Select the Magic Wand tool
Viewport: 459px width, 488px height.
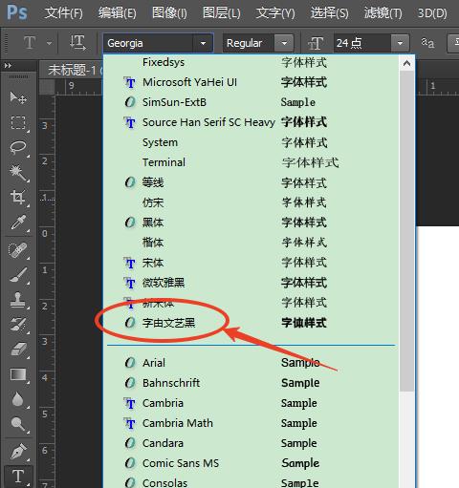(x=18, y=172)
